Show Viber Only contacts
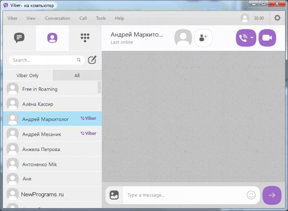288x211 pixels. [27, 75]
